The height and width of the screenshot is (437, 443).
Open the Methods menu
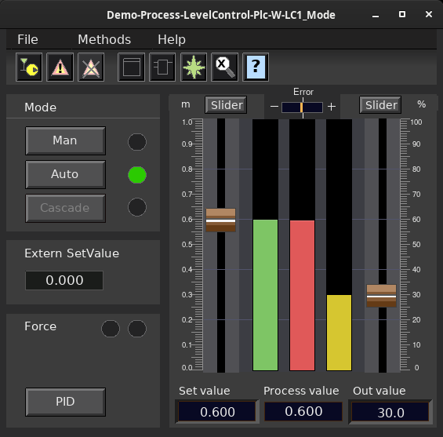coord(104,39)
